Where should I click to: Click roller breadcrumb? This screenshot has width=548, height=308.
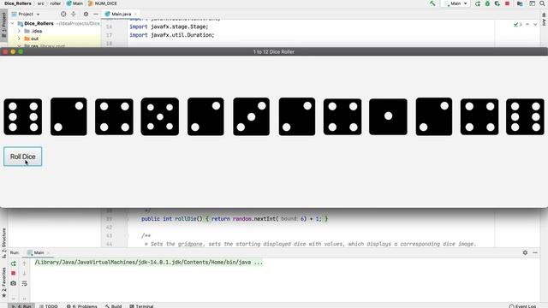pyautogui.click(x=55, y=3)
